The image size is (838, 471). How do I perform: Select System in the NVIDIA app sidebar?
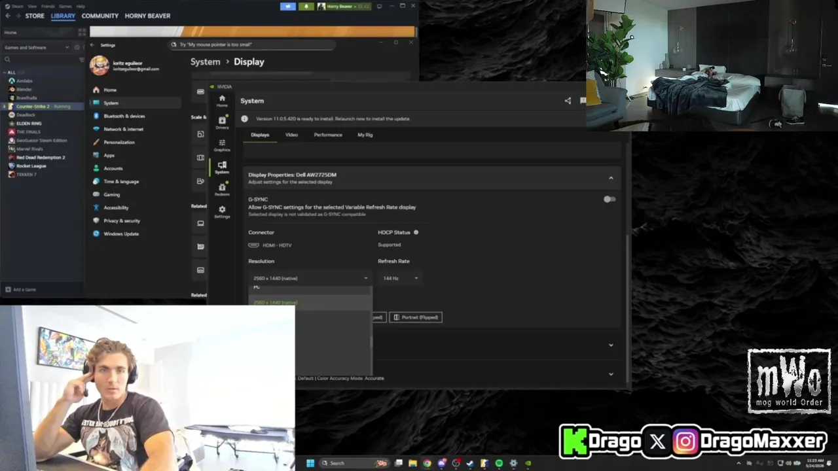(222, 167)
